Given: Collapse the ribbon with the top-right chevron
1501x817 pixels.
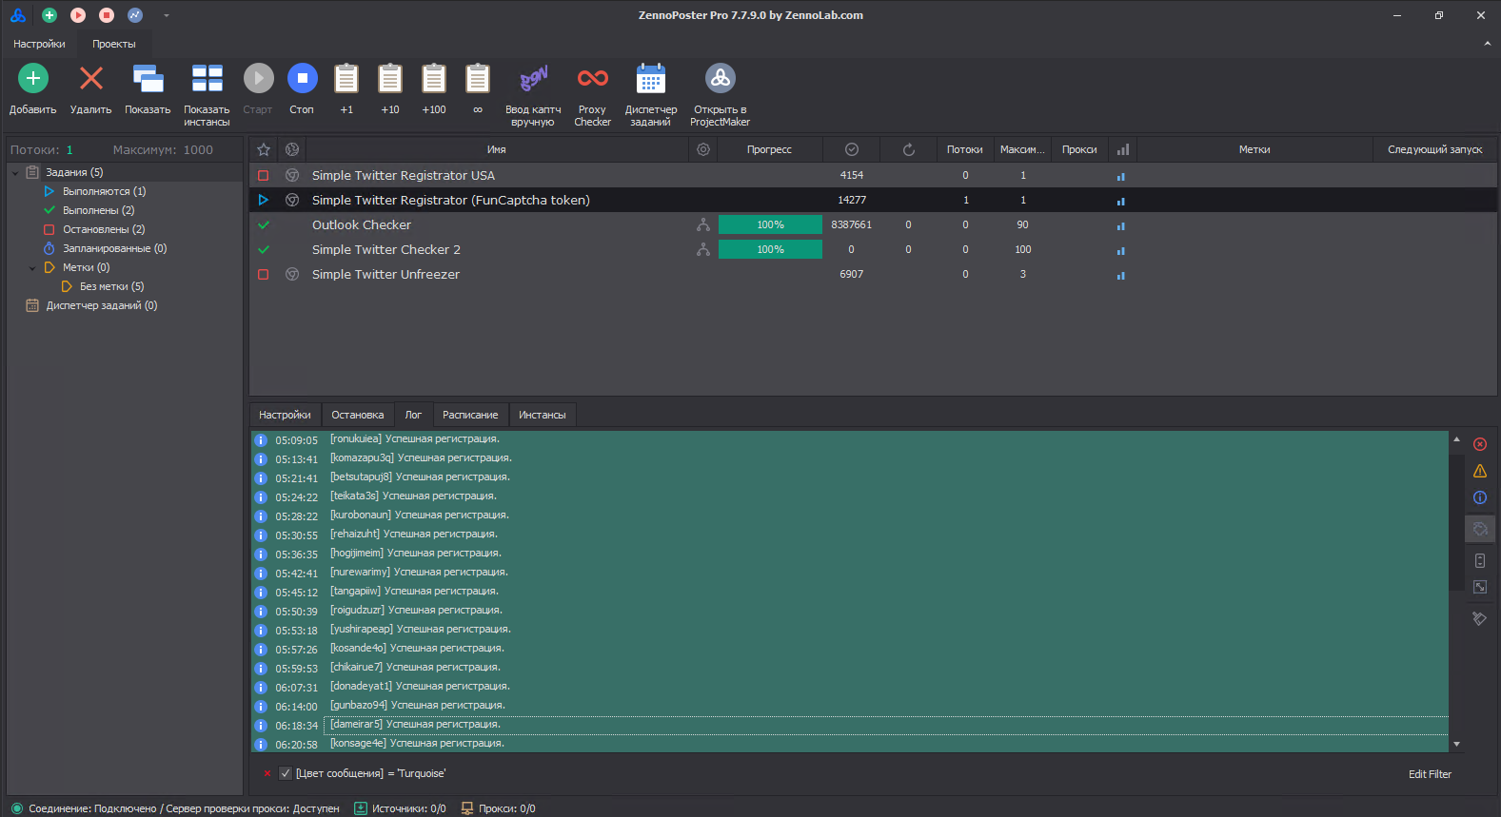Looking at the screenshot, I should tap(1487, 44).
